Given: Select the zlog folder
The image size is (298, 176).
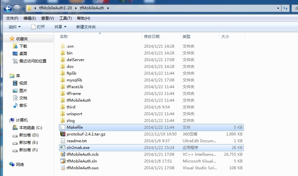Looking at the screenshot, I should pos(68,121).
